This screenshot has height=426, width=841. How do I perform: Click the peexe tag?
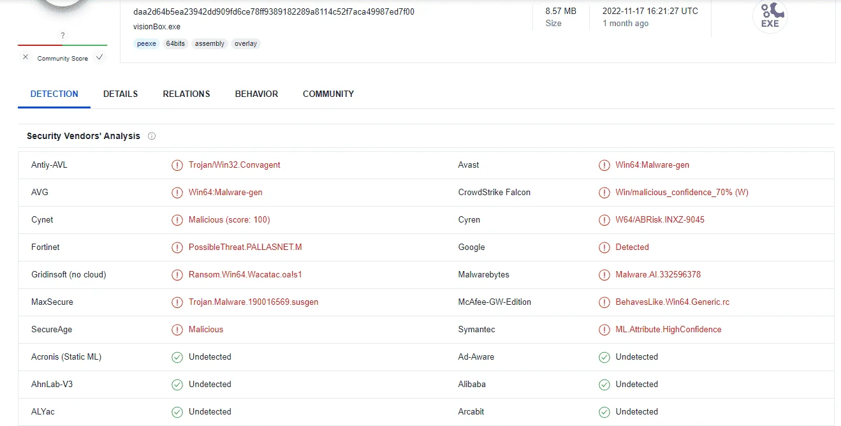click(x=147, y=43)
